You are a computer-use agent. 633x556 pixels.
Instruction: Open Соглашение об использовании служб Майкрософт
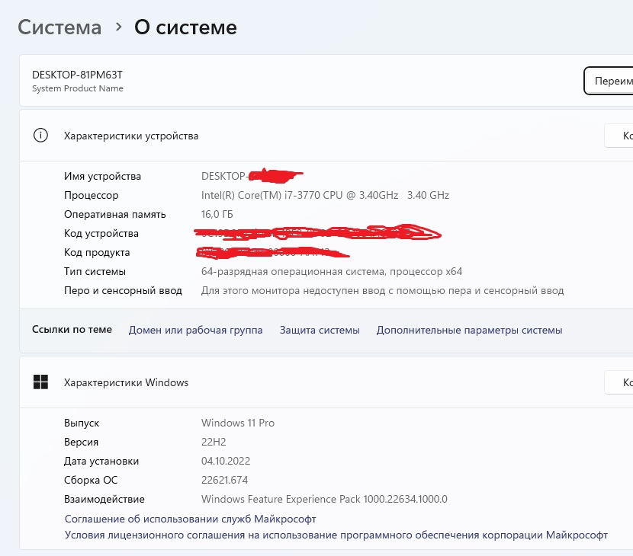point(190,519)
